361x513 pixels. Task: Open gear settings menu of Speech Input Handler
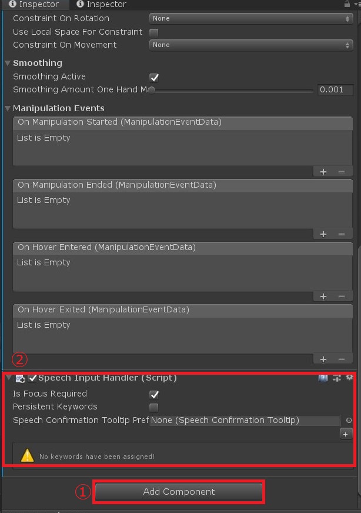pos(349,378)
